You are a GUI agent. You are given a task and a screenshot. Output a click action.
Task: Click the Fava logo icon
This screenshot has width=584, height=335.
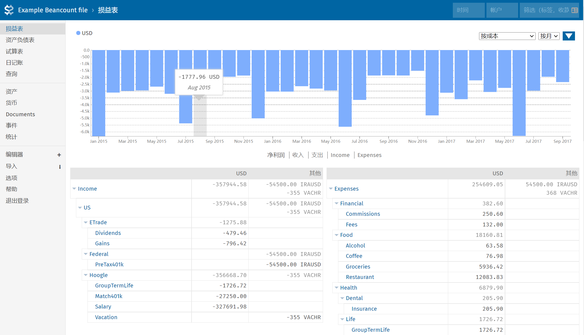click(x=9, y=10)
